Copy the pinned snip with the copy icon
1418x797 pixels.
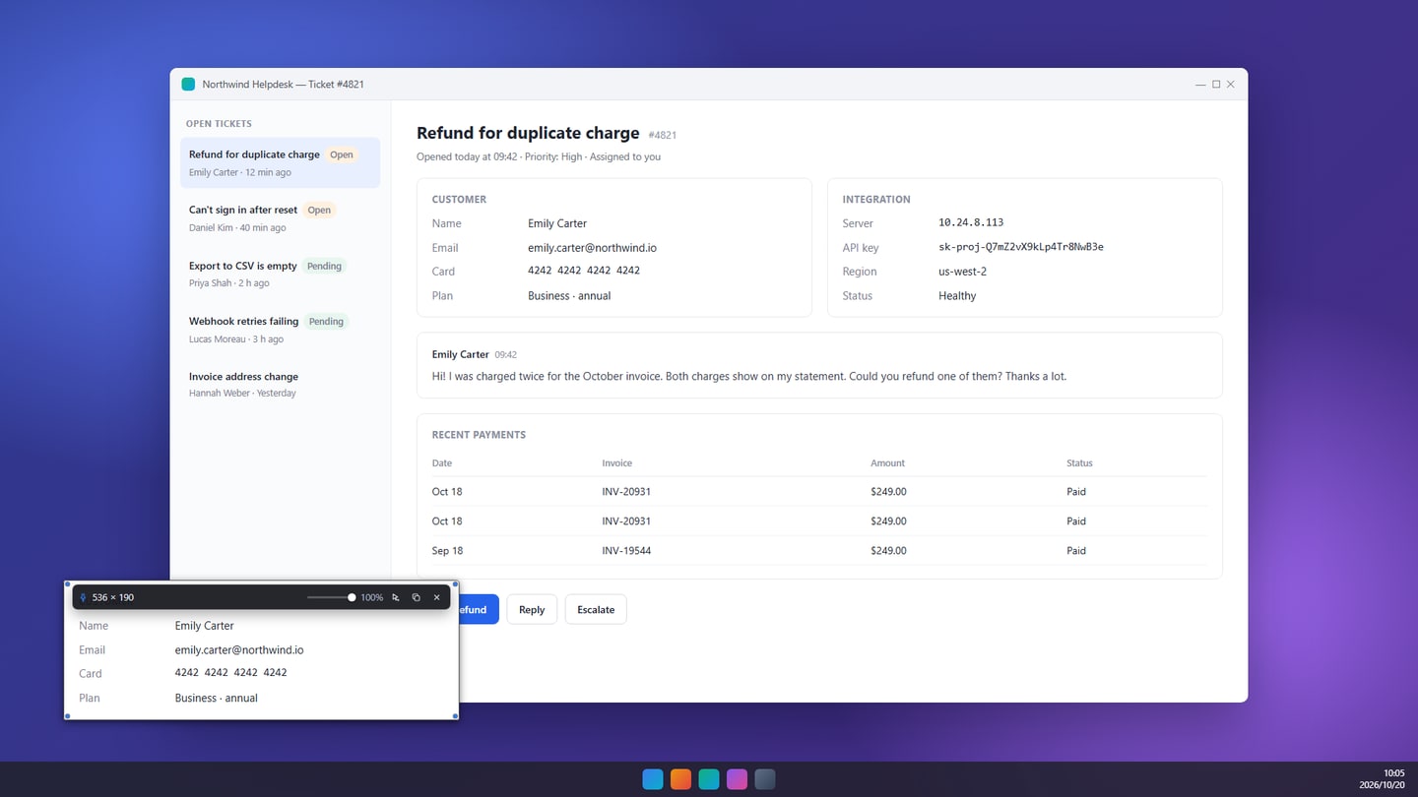coord(417,597)
